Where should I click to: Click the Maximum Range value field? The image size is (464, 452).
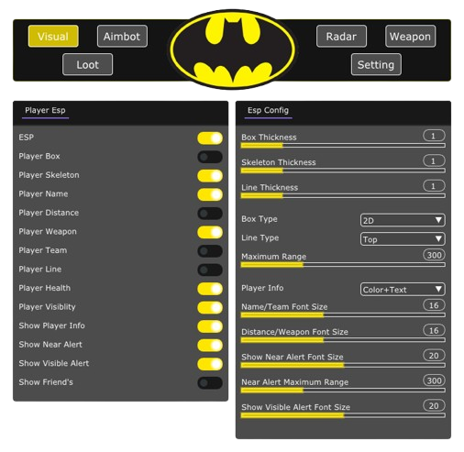[x=434, y=255]
